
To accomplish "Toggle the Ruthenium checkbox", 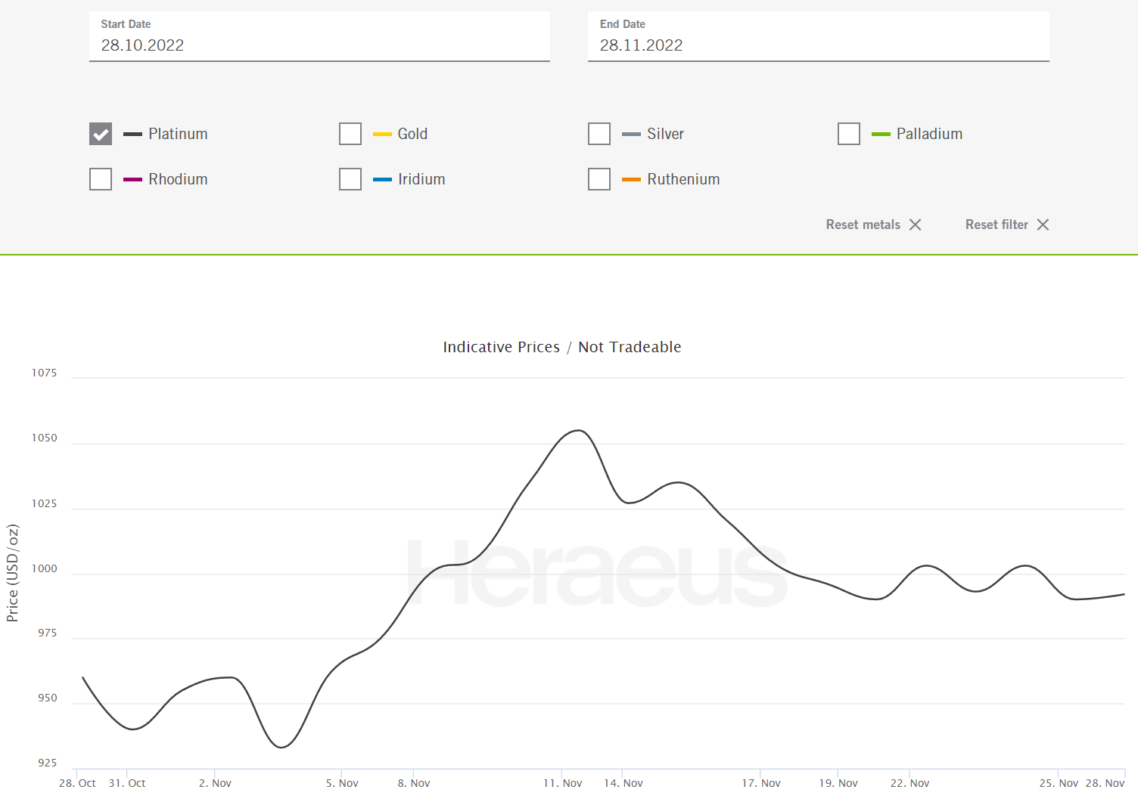I will pyautogui.click(x=599, y=179).
